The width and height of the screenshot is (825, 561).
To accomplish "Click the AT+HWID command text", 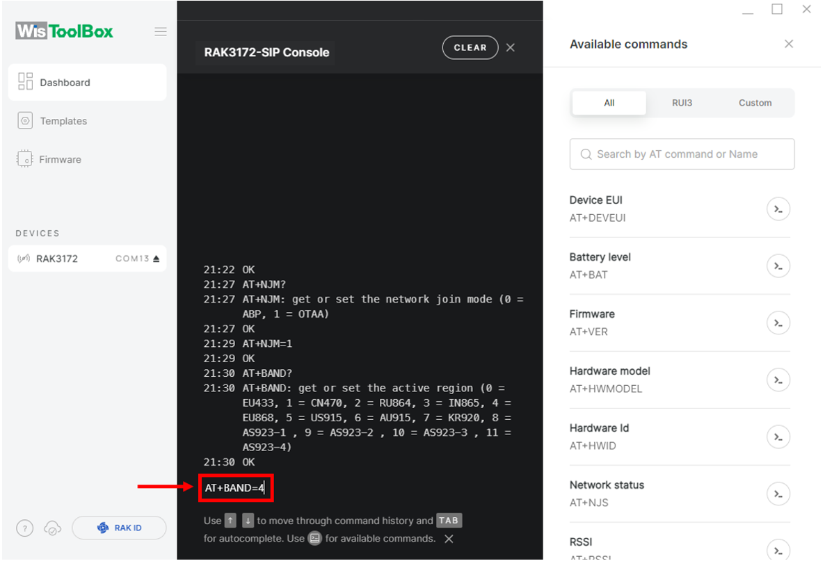I will click(593, 446).
